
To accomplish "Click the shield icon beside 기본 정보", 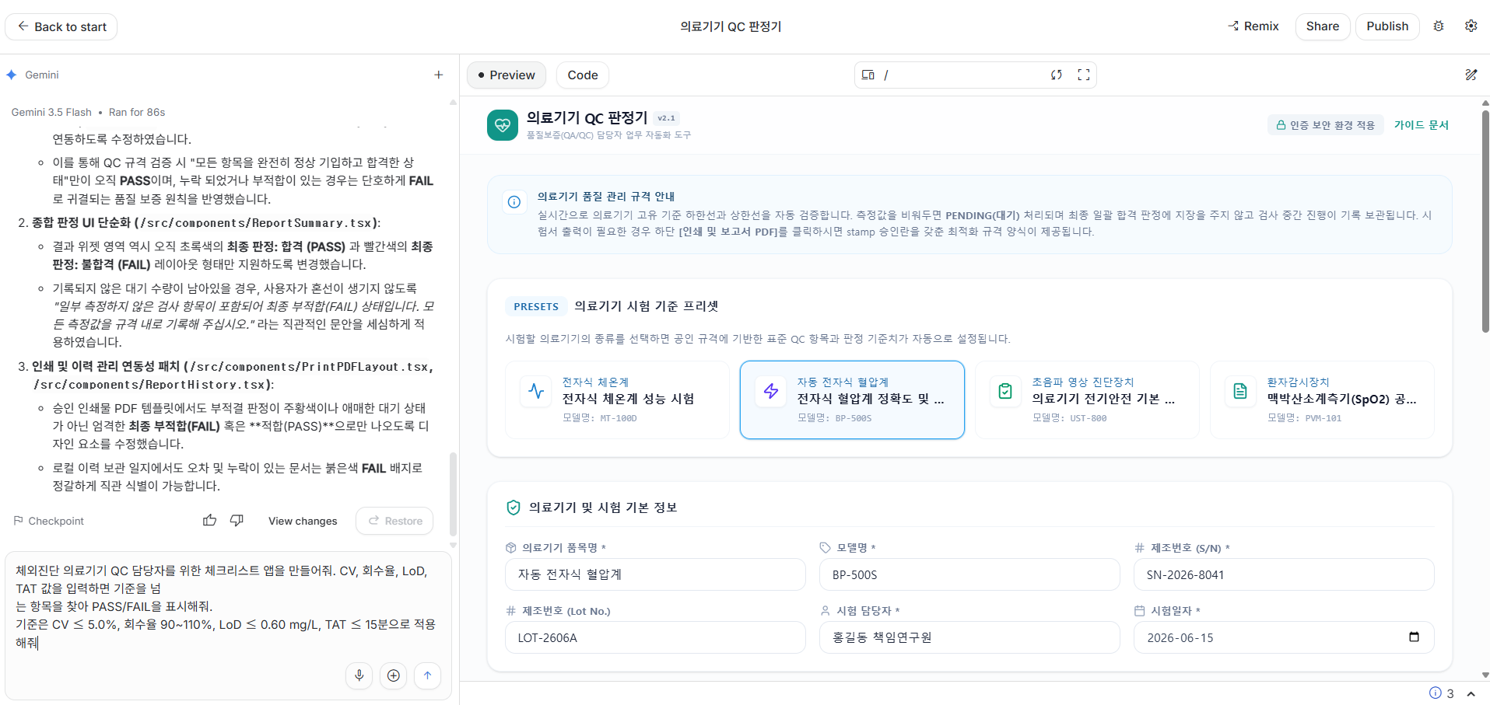I will click(x=514, y=508).
